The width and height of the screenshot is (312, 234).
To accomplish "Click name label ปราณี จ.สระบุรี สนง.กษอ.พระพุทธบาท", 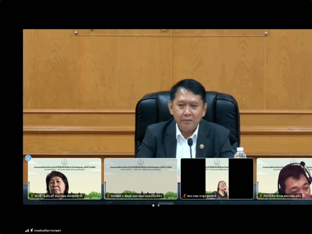I will (x=58, y=196).
